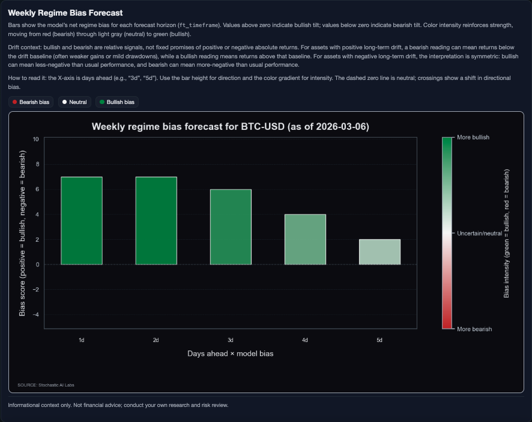Image resolution: width=532 pixels, height=422 pixels.
Task: Select the 5d forecast bar
Action: [x=379, y=252]
